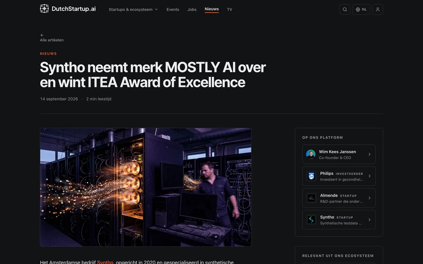Open chevron on Philips card
The image size is (423, 264).
tap(370, 176)
